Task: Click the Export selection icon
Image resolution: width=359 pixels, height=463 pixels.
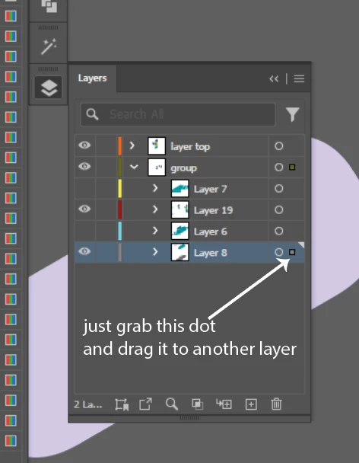Action: click(145, 404)
